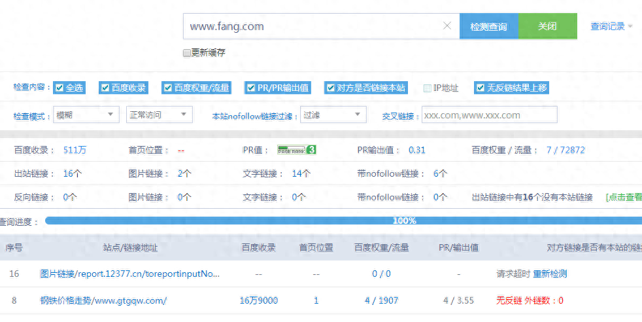Click the 511万 百度收录 value
The height and width of the screenshot is (322, 642).
click(x=75, y=150)
